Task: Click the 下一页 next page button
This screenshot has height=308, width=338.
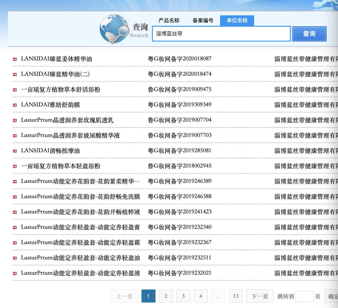Action: [260, 296]
